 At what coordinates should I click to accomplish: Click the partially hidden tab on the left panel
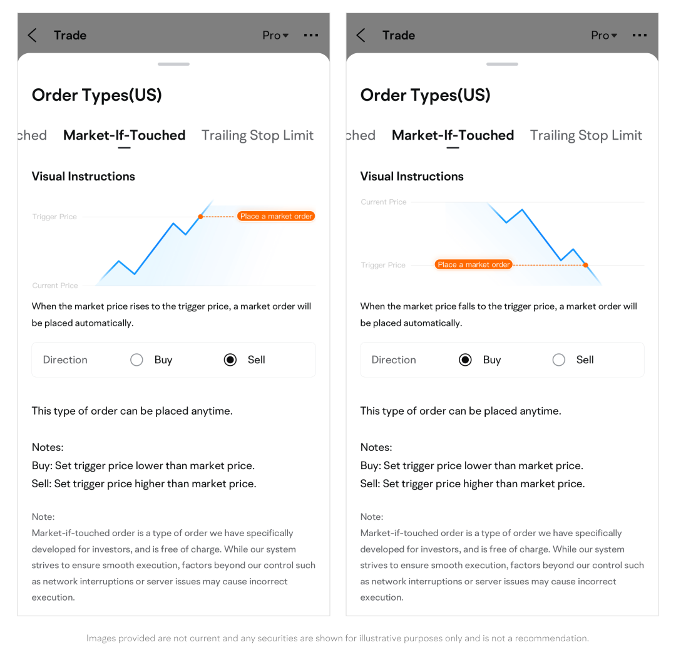(x=32, y=135)
